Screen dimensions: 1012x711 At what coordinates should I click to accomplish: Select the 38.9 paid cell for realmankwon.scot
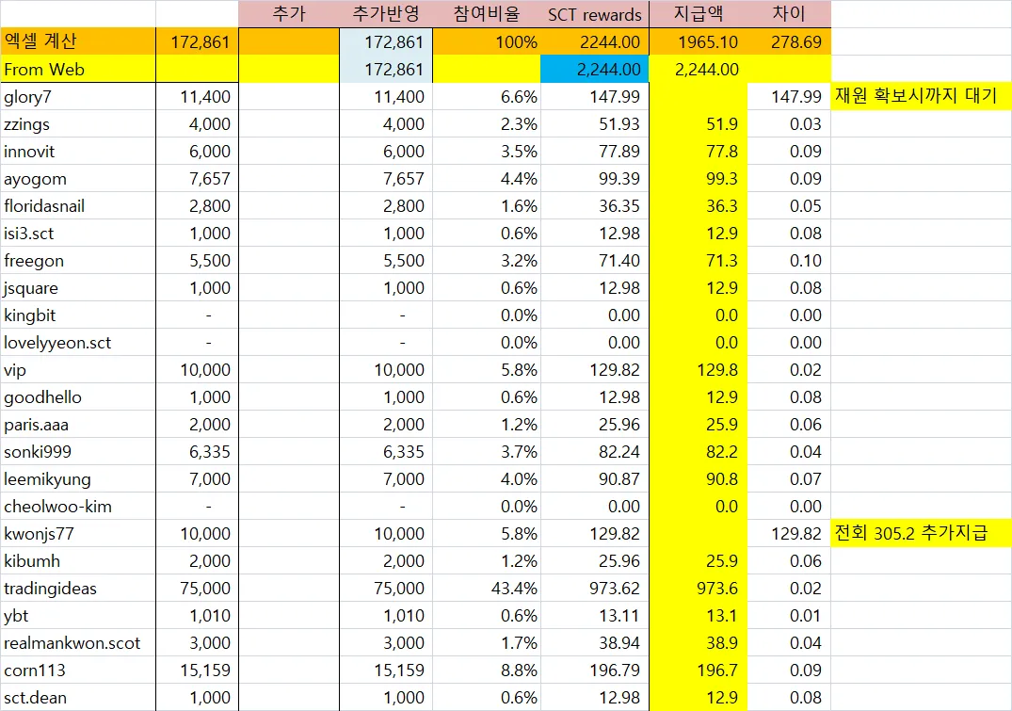tap(699, 642)
